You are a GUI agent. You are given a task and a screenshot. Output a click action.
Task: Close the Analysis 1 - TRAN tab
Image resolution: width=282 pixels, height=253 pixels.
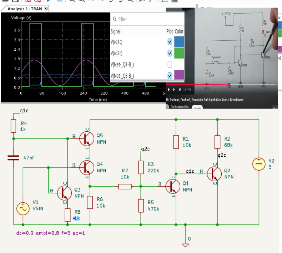coord(46,9)
